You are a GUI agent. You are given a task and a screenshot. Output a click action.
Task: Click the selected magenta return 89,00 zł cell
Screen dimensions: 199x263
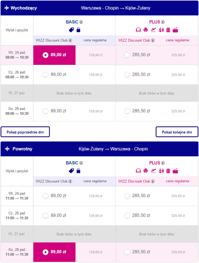pyautogui.click(x=54, y=252)
